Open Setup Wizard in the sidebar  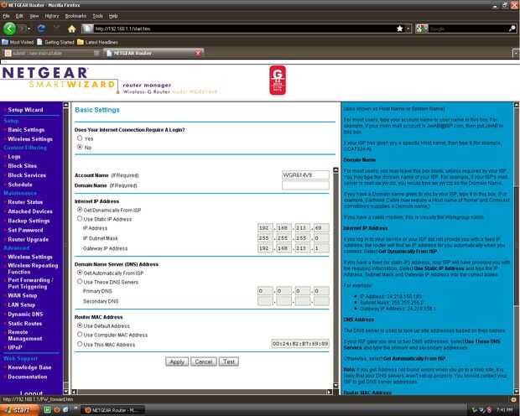coord(25,110)
